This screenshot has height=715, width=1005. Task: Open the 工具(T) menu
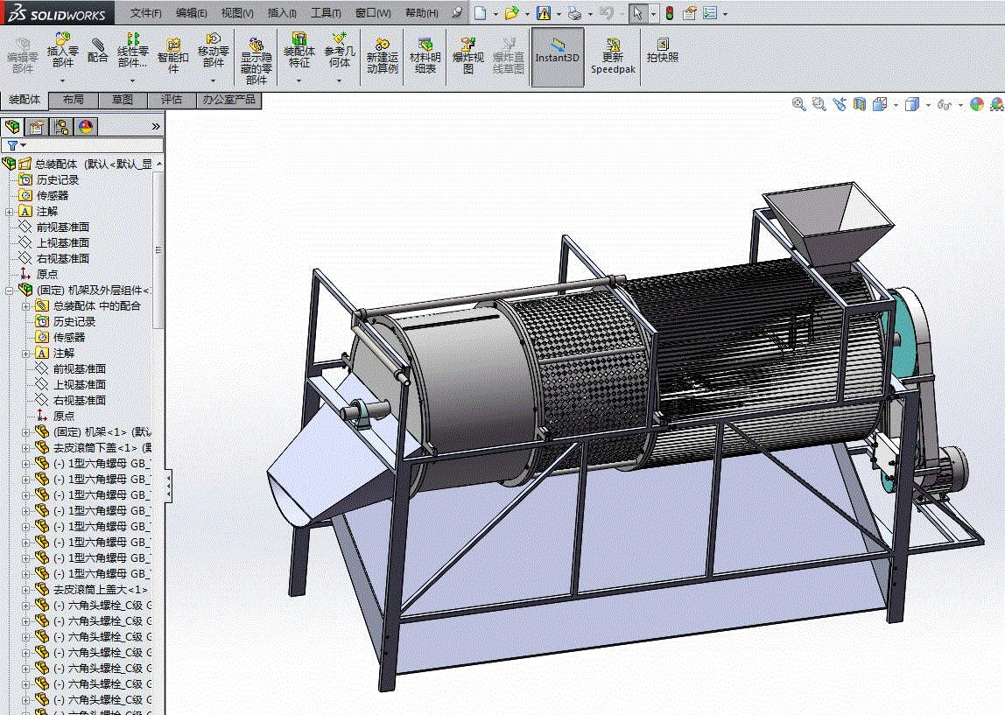coord(326,13)
